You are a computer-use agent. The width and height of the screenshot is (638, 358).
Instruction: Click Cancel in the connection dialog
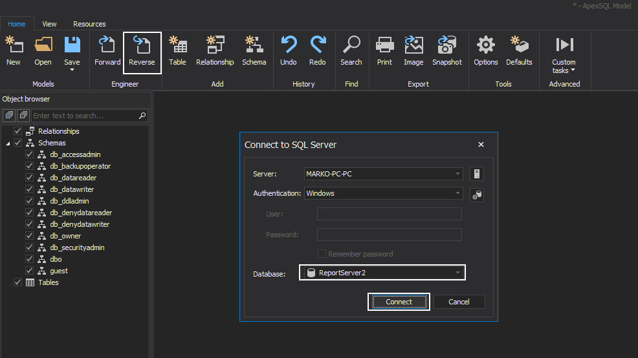(x=459, y=302)
